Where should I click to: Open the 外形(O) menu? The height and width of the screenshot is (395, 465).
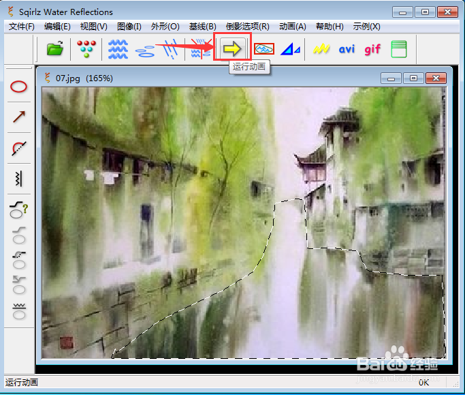pyautogui.click(x=165, y=27)
